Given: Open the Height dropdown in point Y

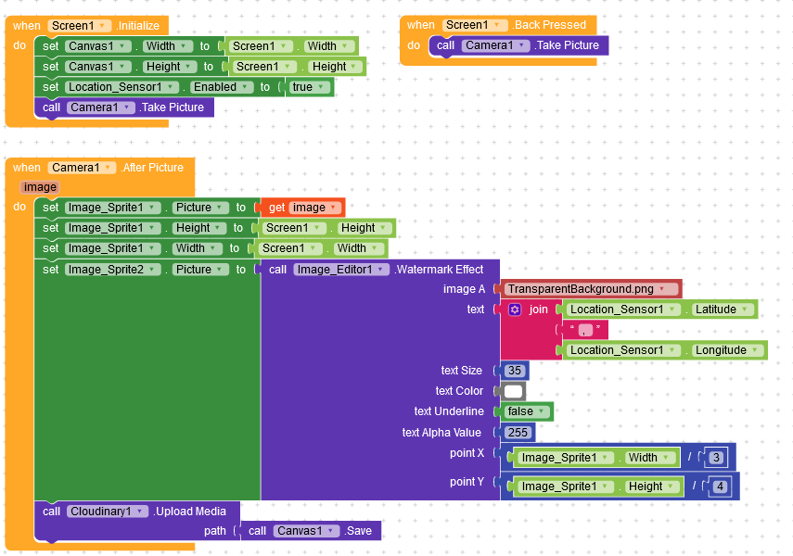Looking at the screenshot, I should [x=652, y=486].
